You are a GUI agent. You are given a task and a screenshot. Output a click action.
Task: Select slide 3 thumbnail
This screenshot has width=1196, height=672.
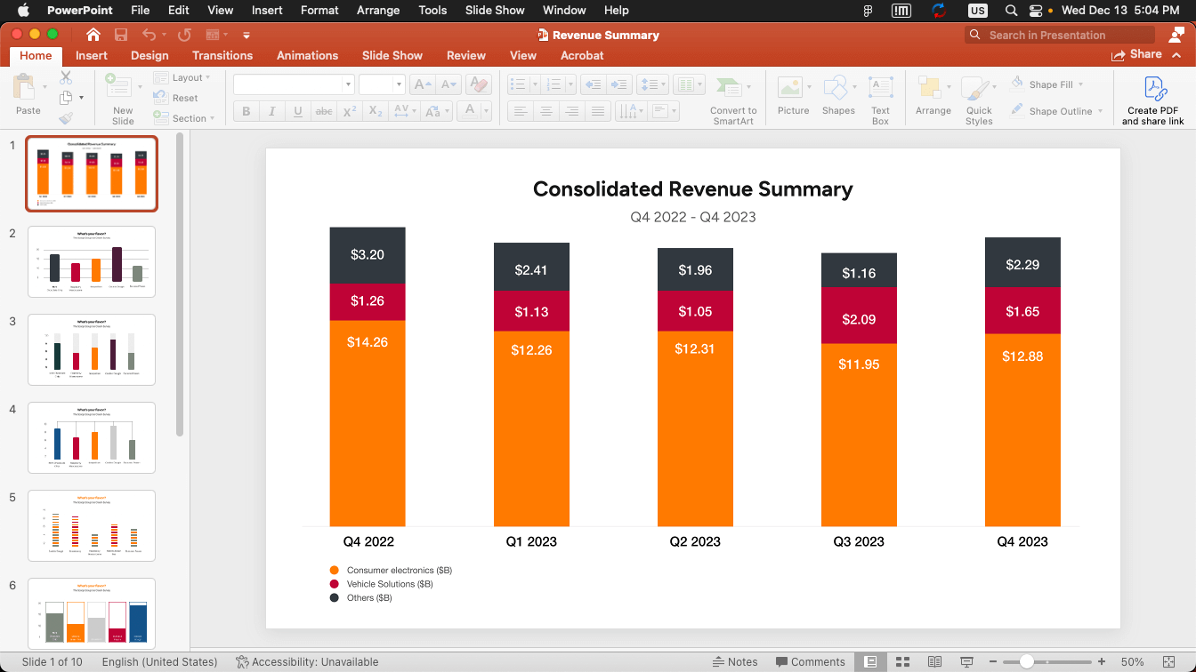pos(92,349)
